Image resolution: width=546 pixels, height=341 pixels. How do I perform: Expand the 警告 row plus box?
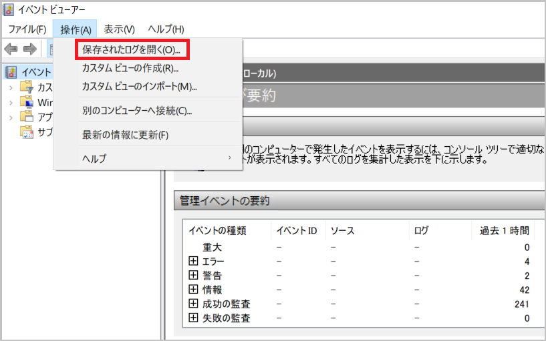[193, 275]
